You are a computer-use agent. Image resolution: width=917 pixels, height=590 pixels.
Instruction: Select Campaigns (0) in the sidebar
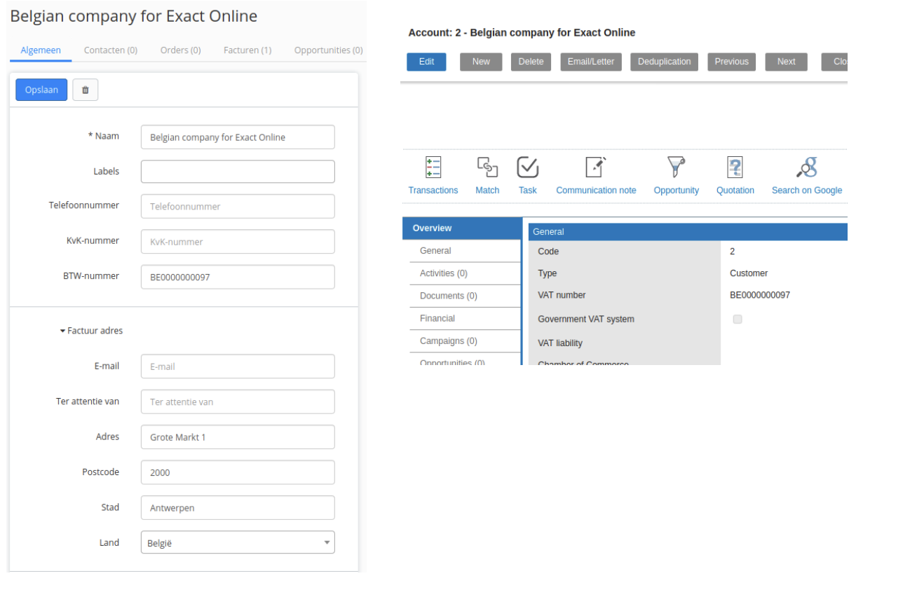pyautogui.click(x=465, y=341)
